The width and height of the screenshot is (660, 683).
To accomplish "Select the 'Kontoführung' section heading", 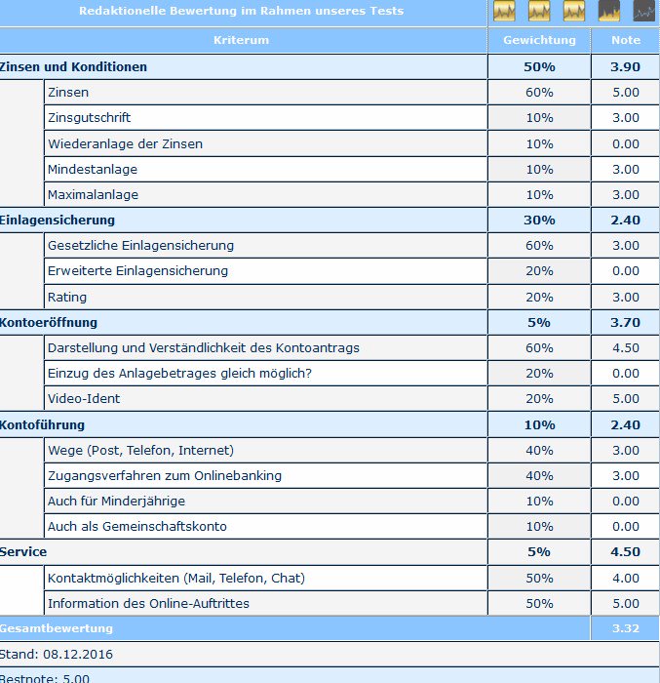I will [42, 424].
